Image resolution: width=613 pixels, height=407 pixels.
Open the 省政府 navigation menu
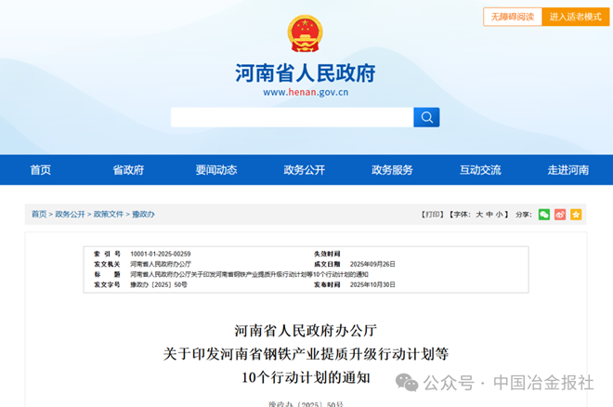(x=128, y=170)
